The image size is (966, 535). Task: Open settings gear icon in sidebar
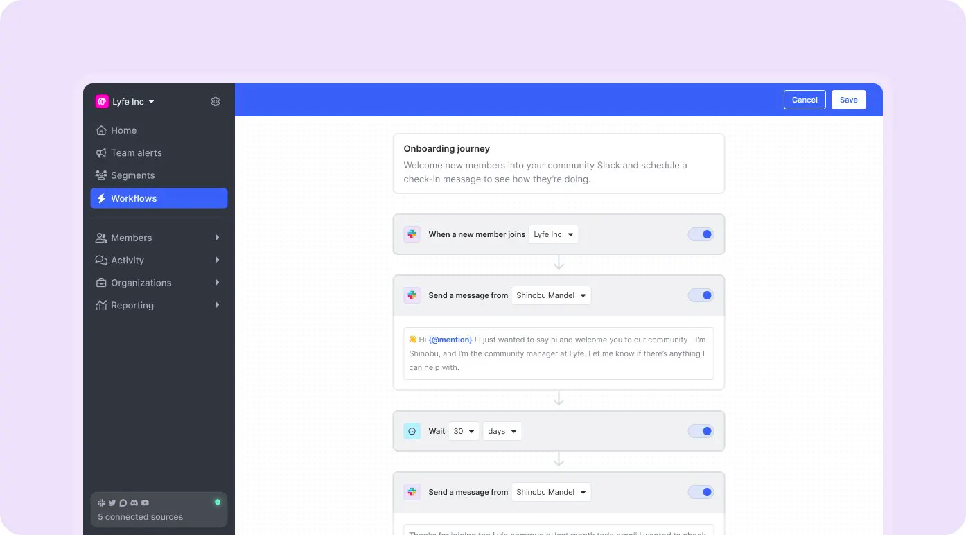tap(216, 101)
